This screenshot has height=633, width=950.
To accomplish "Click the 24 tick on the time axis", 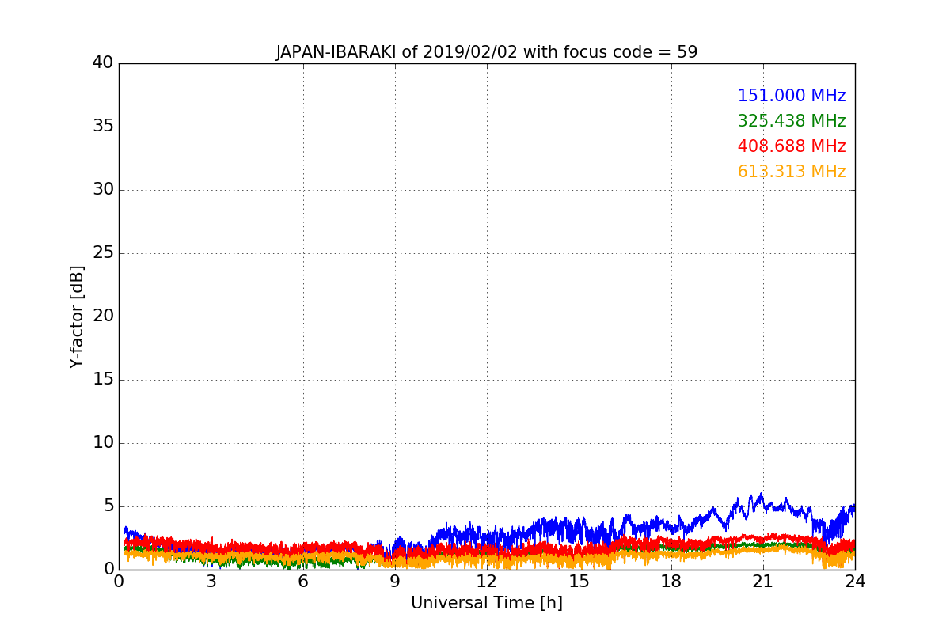I will [855, 582].
